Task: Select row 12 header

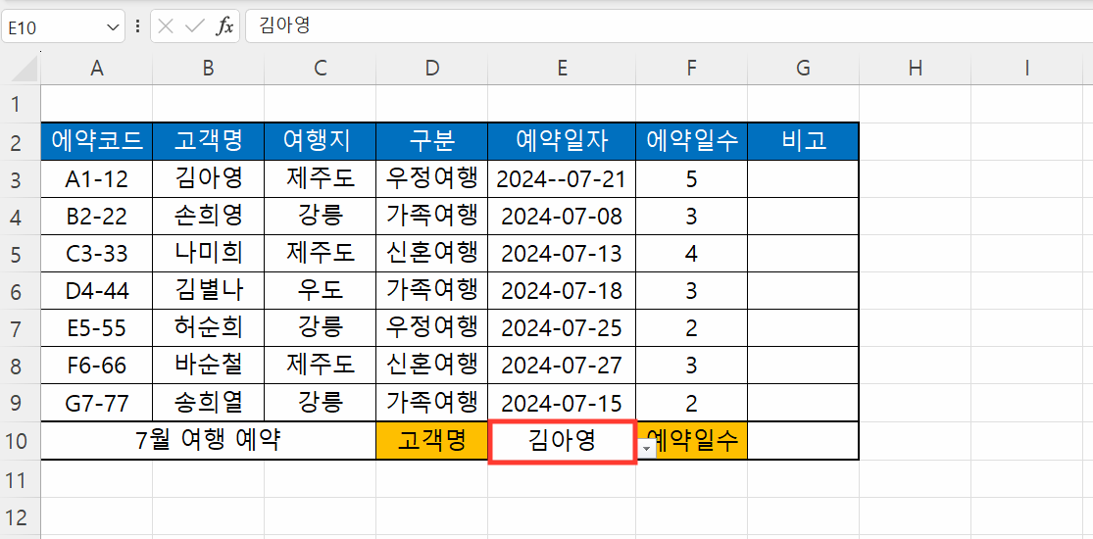Action: (20, 516)
